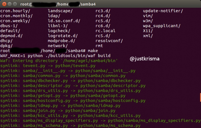Click the landscape/ directory listing
201x128 pixels.
click(x=60, y=11)
